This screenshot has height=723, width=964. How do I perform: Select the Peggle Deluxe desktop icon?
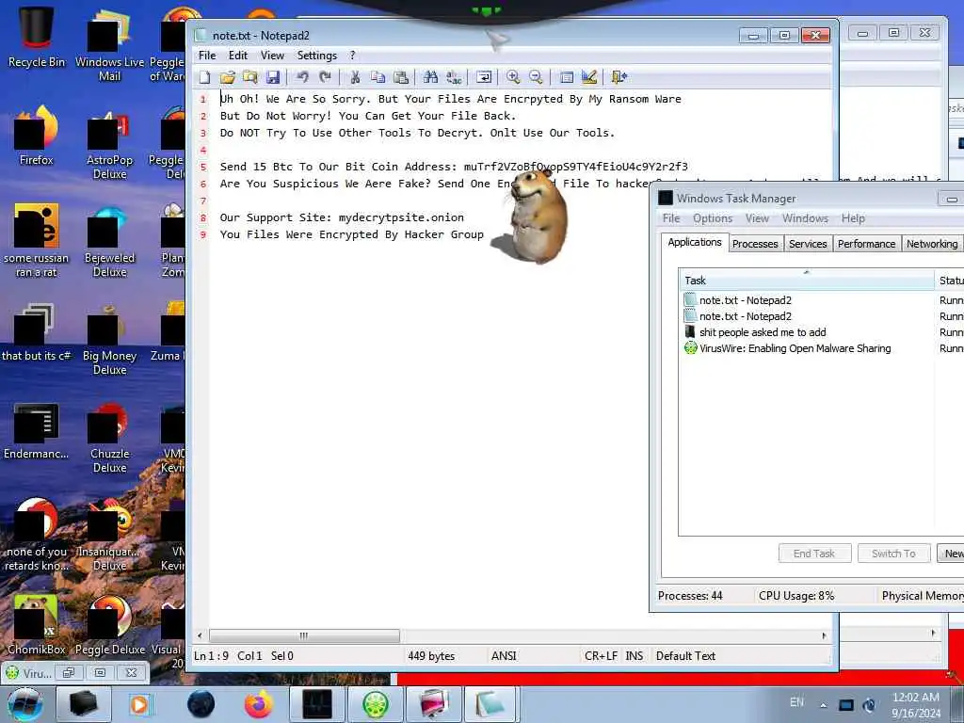109,625
